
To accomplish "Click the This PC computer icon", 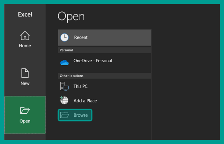I will (x=64, y=86).
